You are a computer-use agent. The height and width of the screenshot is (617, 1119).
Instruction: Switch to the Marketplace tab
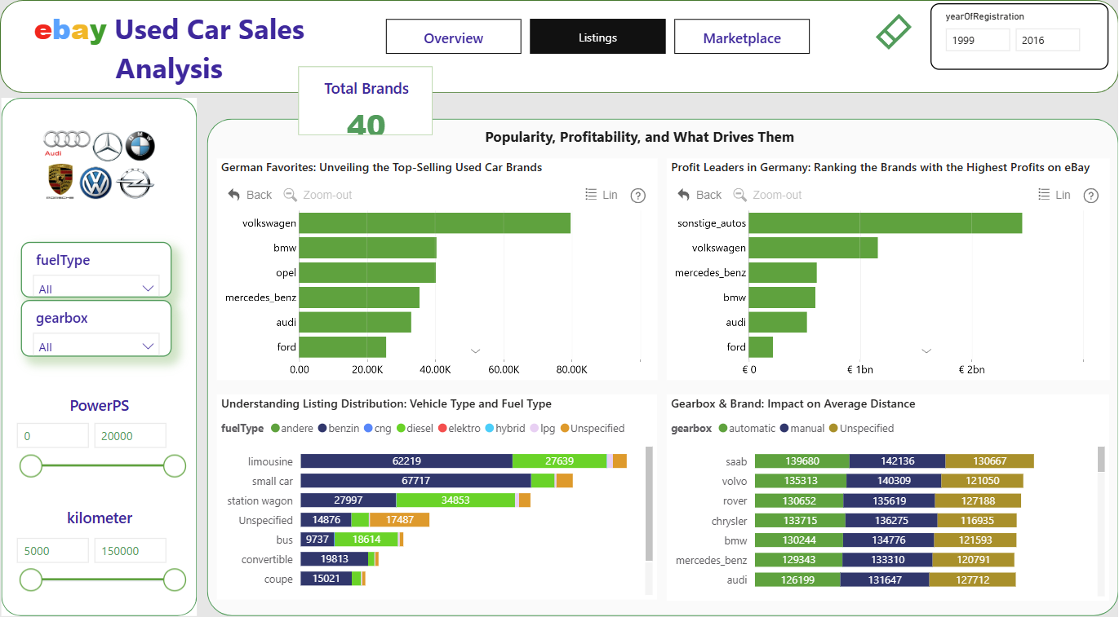click(x=742, y=37)
